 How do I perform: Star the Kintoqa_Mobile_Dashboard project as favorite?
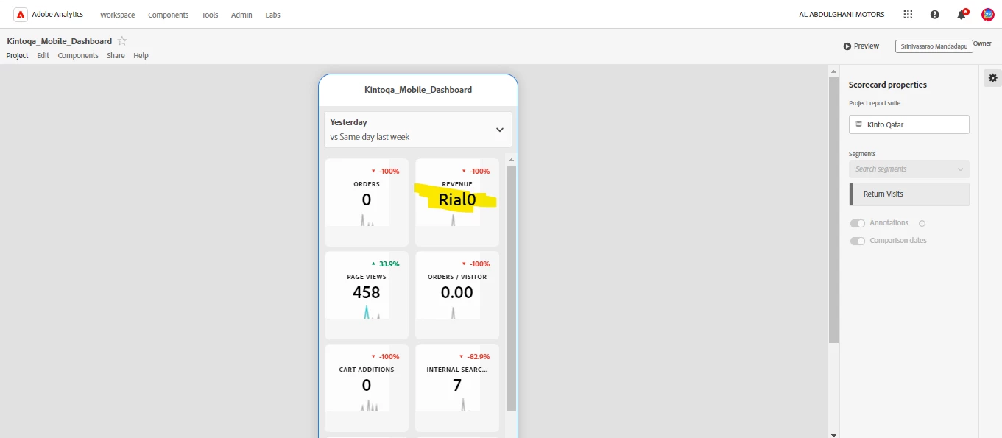[122, 41]
